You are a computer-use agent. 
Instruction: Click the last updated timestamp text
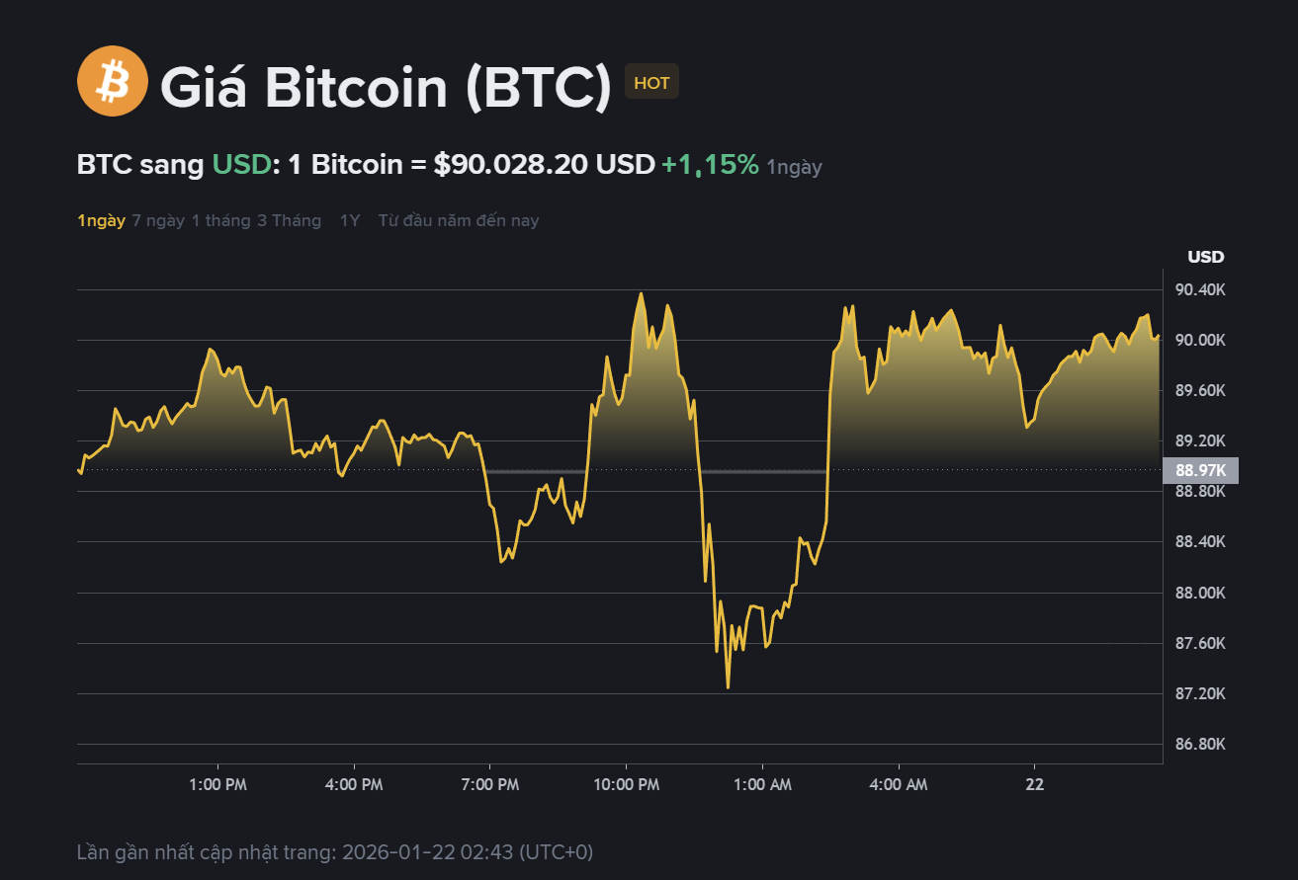click(x=335, y=851)
